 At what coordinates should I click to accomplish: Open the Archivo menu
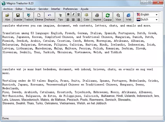click(x=8, y=9)
